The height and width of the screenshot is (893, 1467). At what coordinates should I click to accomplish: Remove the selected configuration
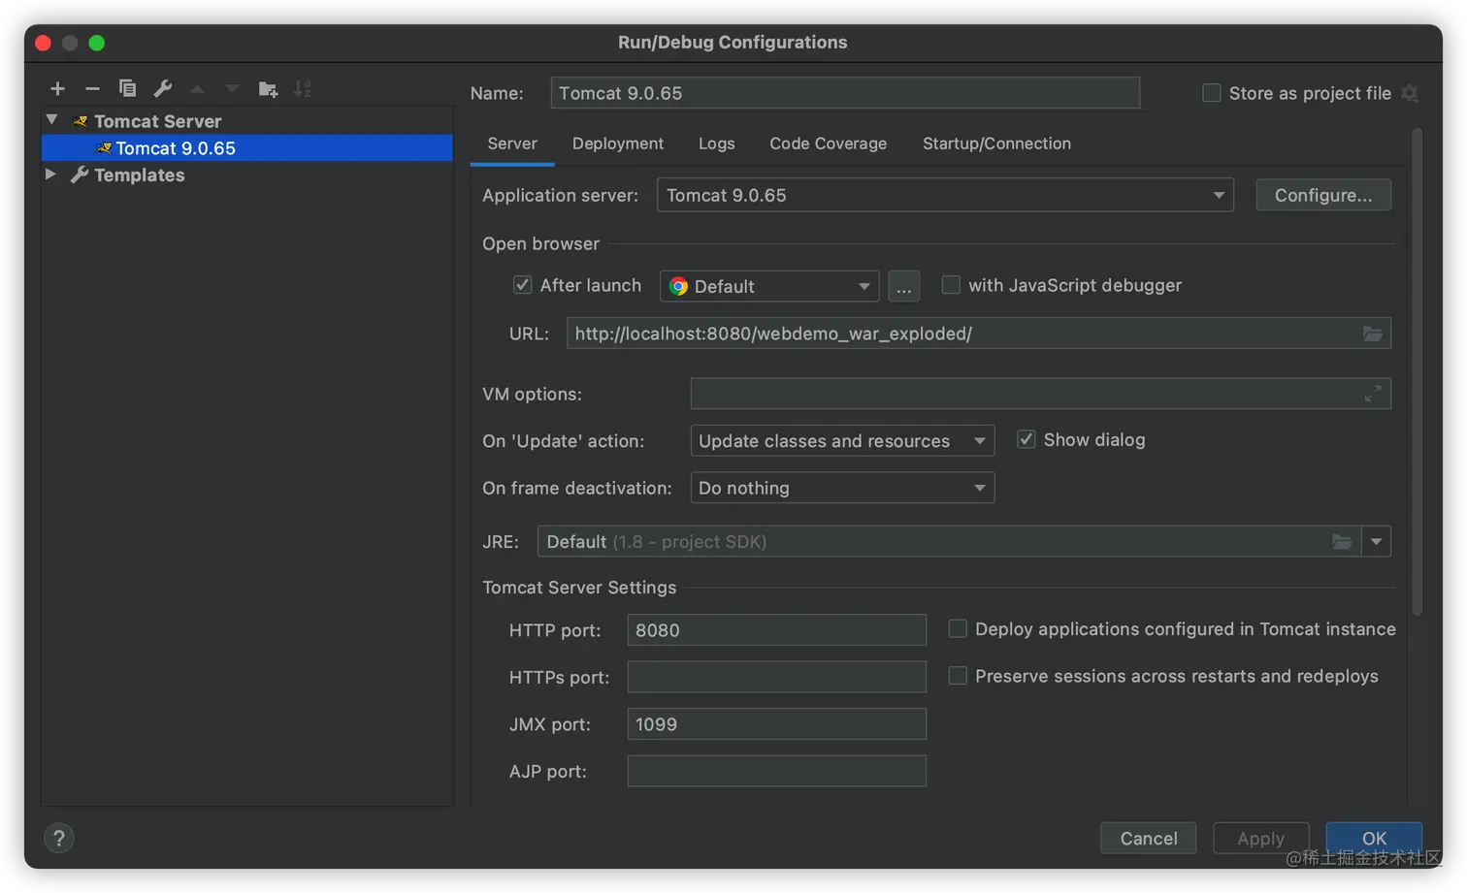92,89
